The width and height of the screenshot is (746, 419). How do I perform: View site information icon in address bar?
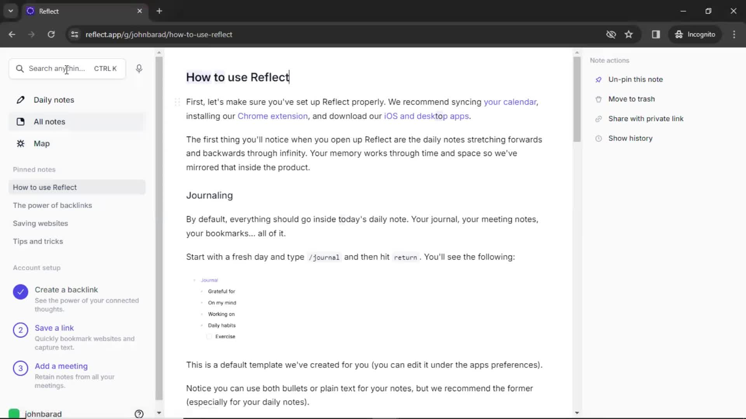coord(75,35)
